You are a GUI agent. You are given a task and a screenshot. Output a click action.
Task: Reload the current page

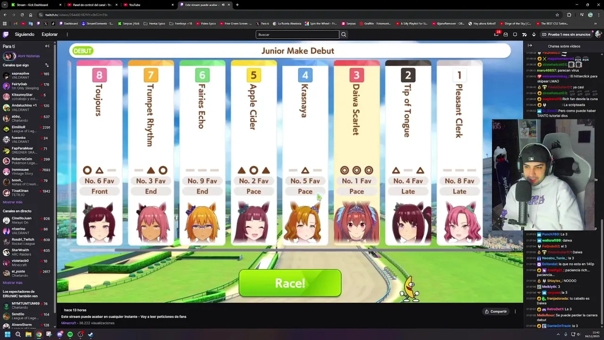[x=22, y=15]
